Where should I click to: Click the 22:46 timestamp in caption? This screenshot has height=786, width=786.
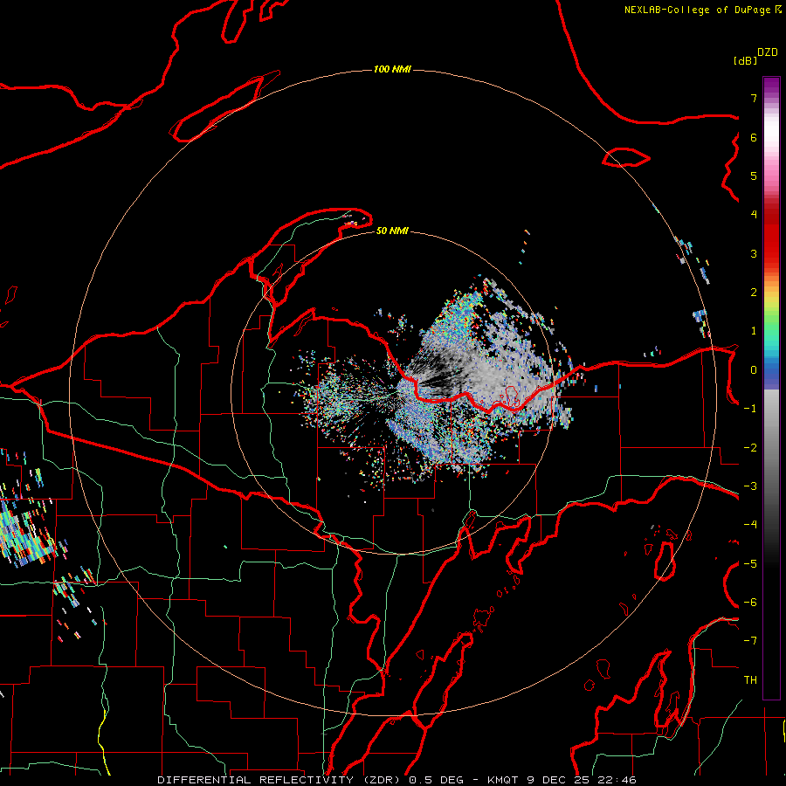coord(617,780)
